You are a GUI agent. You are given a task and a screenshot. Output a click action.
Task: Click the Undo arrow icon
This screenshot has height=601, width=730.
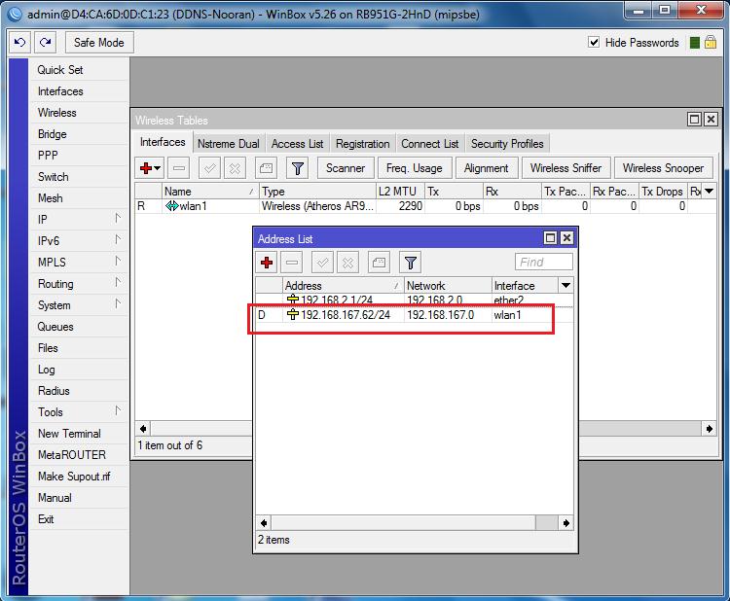(x=20, y=43)
